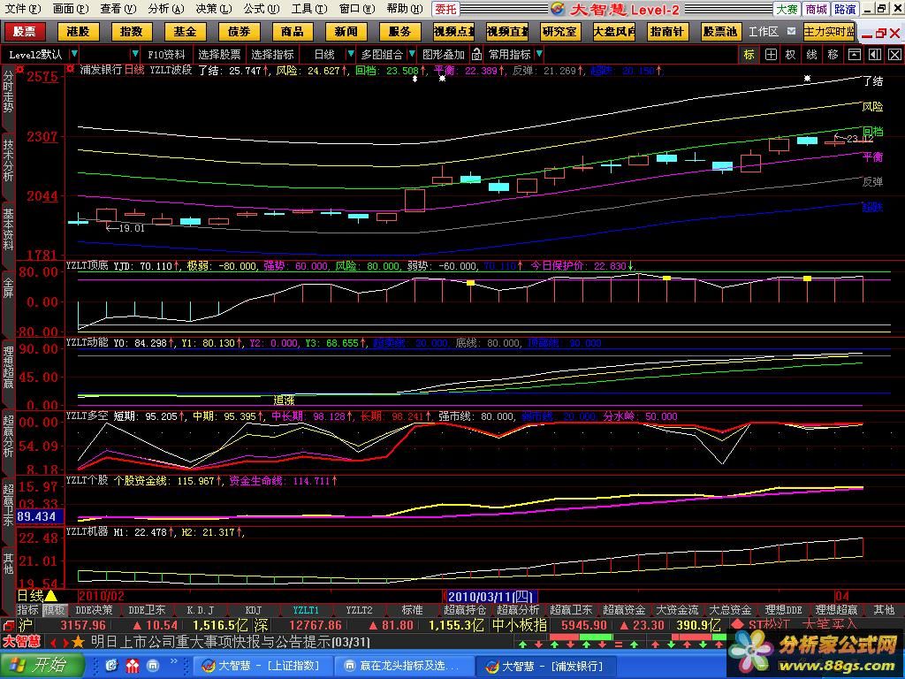This screenshot has height=679, width=905.
Task: Click the 日线 yellow triangle on time axis
Action: [x=50, y=596]
